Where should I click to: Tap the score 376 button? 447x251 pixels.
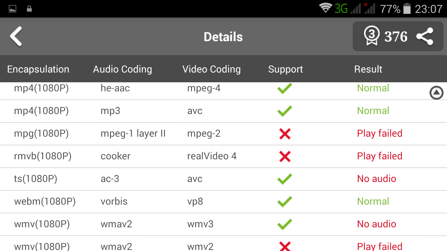pos(396,37)
